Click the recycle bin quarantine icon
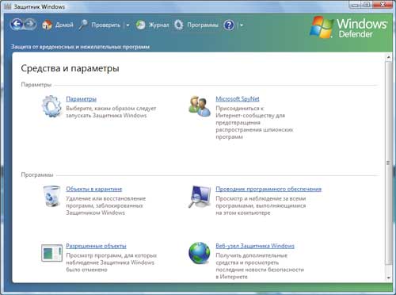 coord(51,196)
